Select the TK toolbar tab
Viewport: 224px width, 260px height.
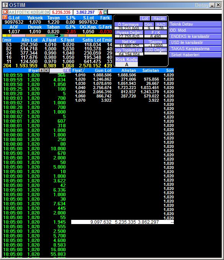pos(26,12)
